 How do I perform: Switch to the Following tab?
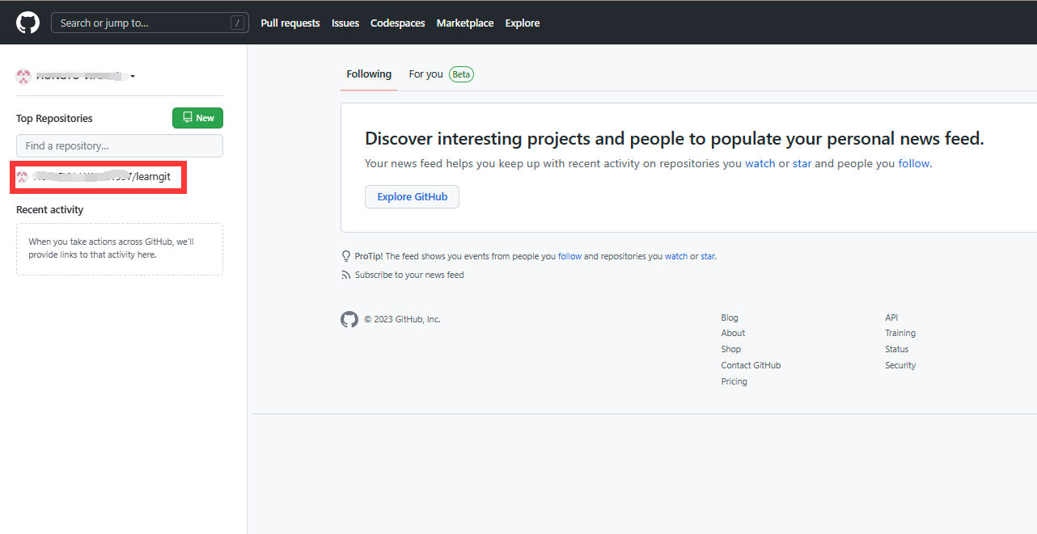tap(369, 74)
